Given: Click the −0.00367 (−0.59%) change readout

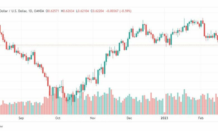Looking at the screenshot, I should pos(119,11).
